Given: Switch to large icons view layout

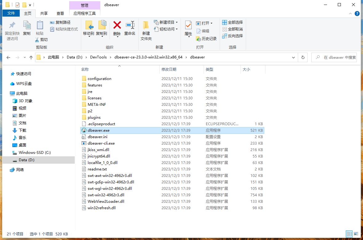Looking at the screenshot, I should click(x=355, y=234).
